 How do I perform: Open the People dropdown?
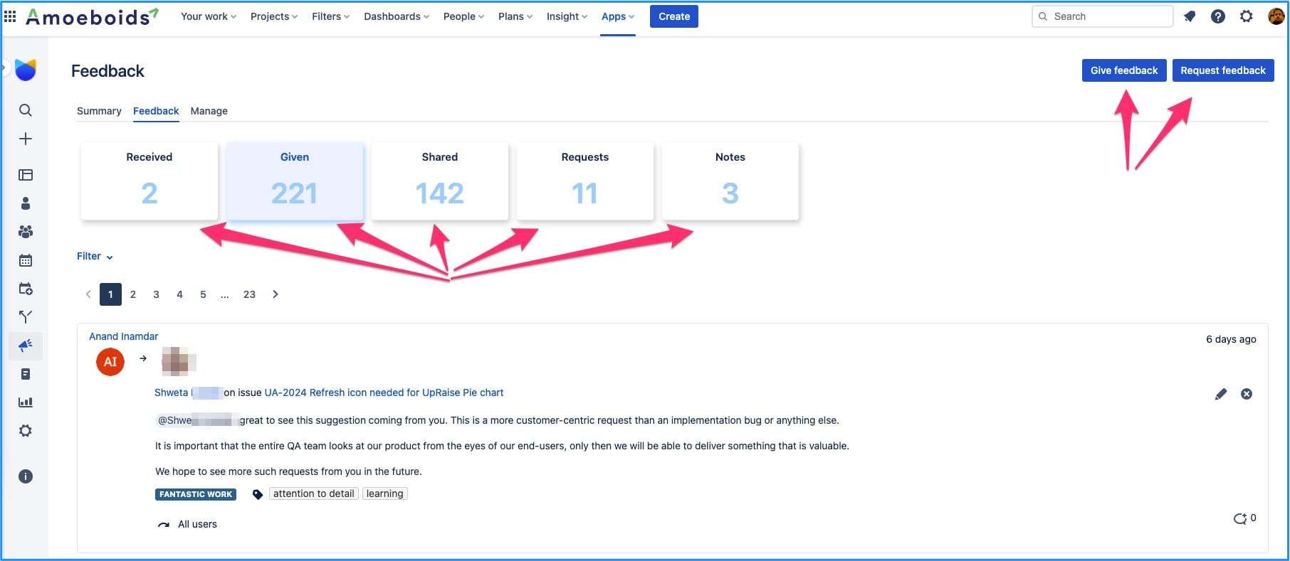pyautogui.click(x=463, y=16)
